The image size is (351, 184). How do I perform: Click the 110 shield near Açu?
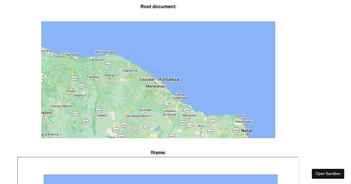190,125
